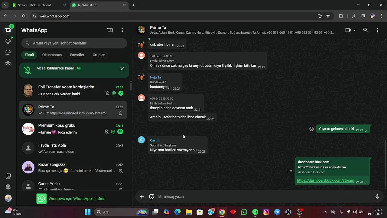
Task: Open Instagram from the taskbar
Action: pos(266,212)
